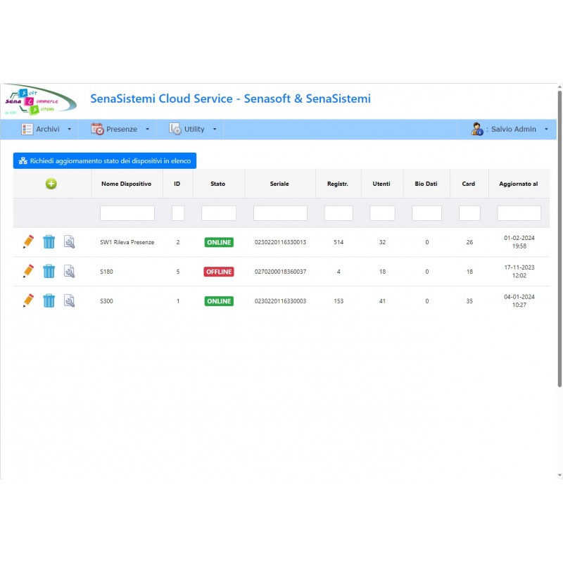Focus the Bio Dati filter field
563x563 pixels.
(x=427, y=213)
